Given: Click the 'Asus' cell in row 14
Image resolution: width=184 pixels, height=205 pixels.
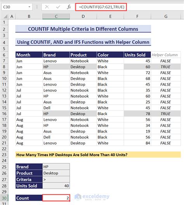Looking at the screenshot, I should [x=56, y=102].
